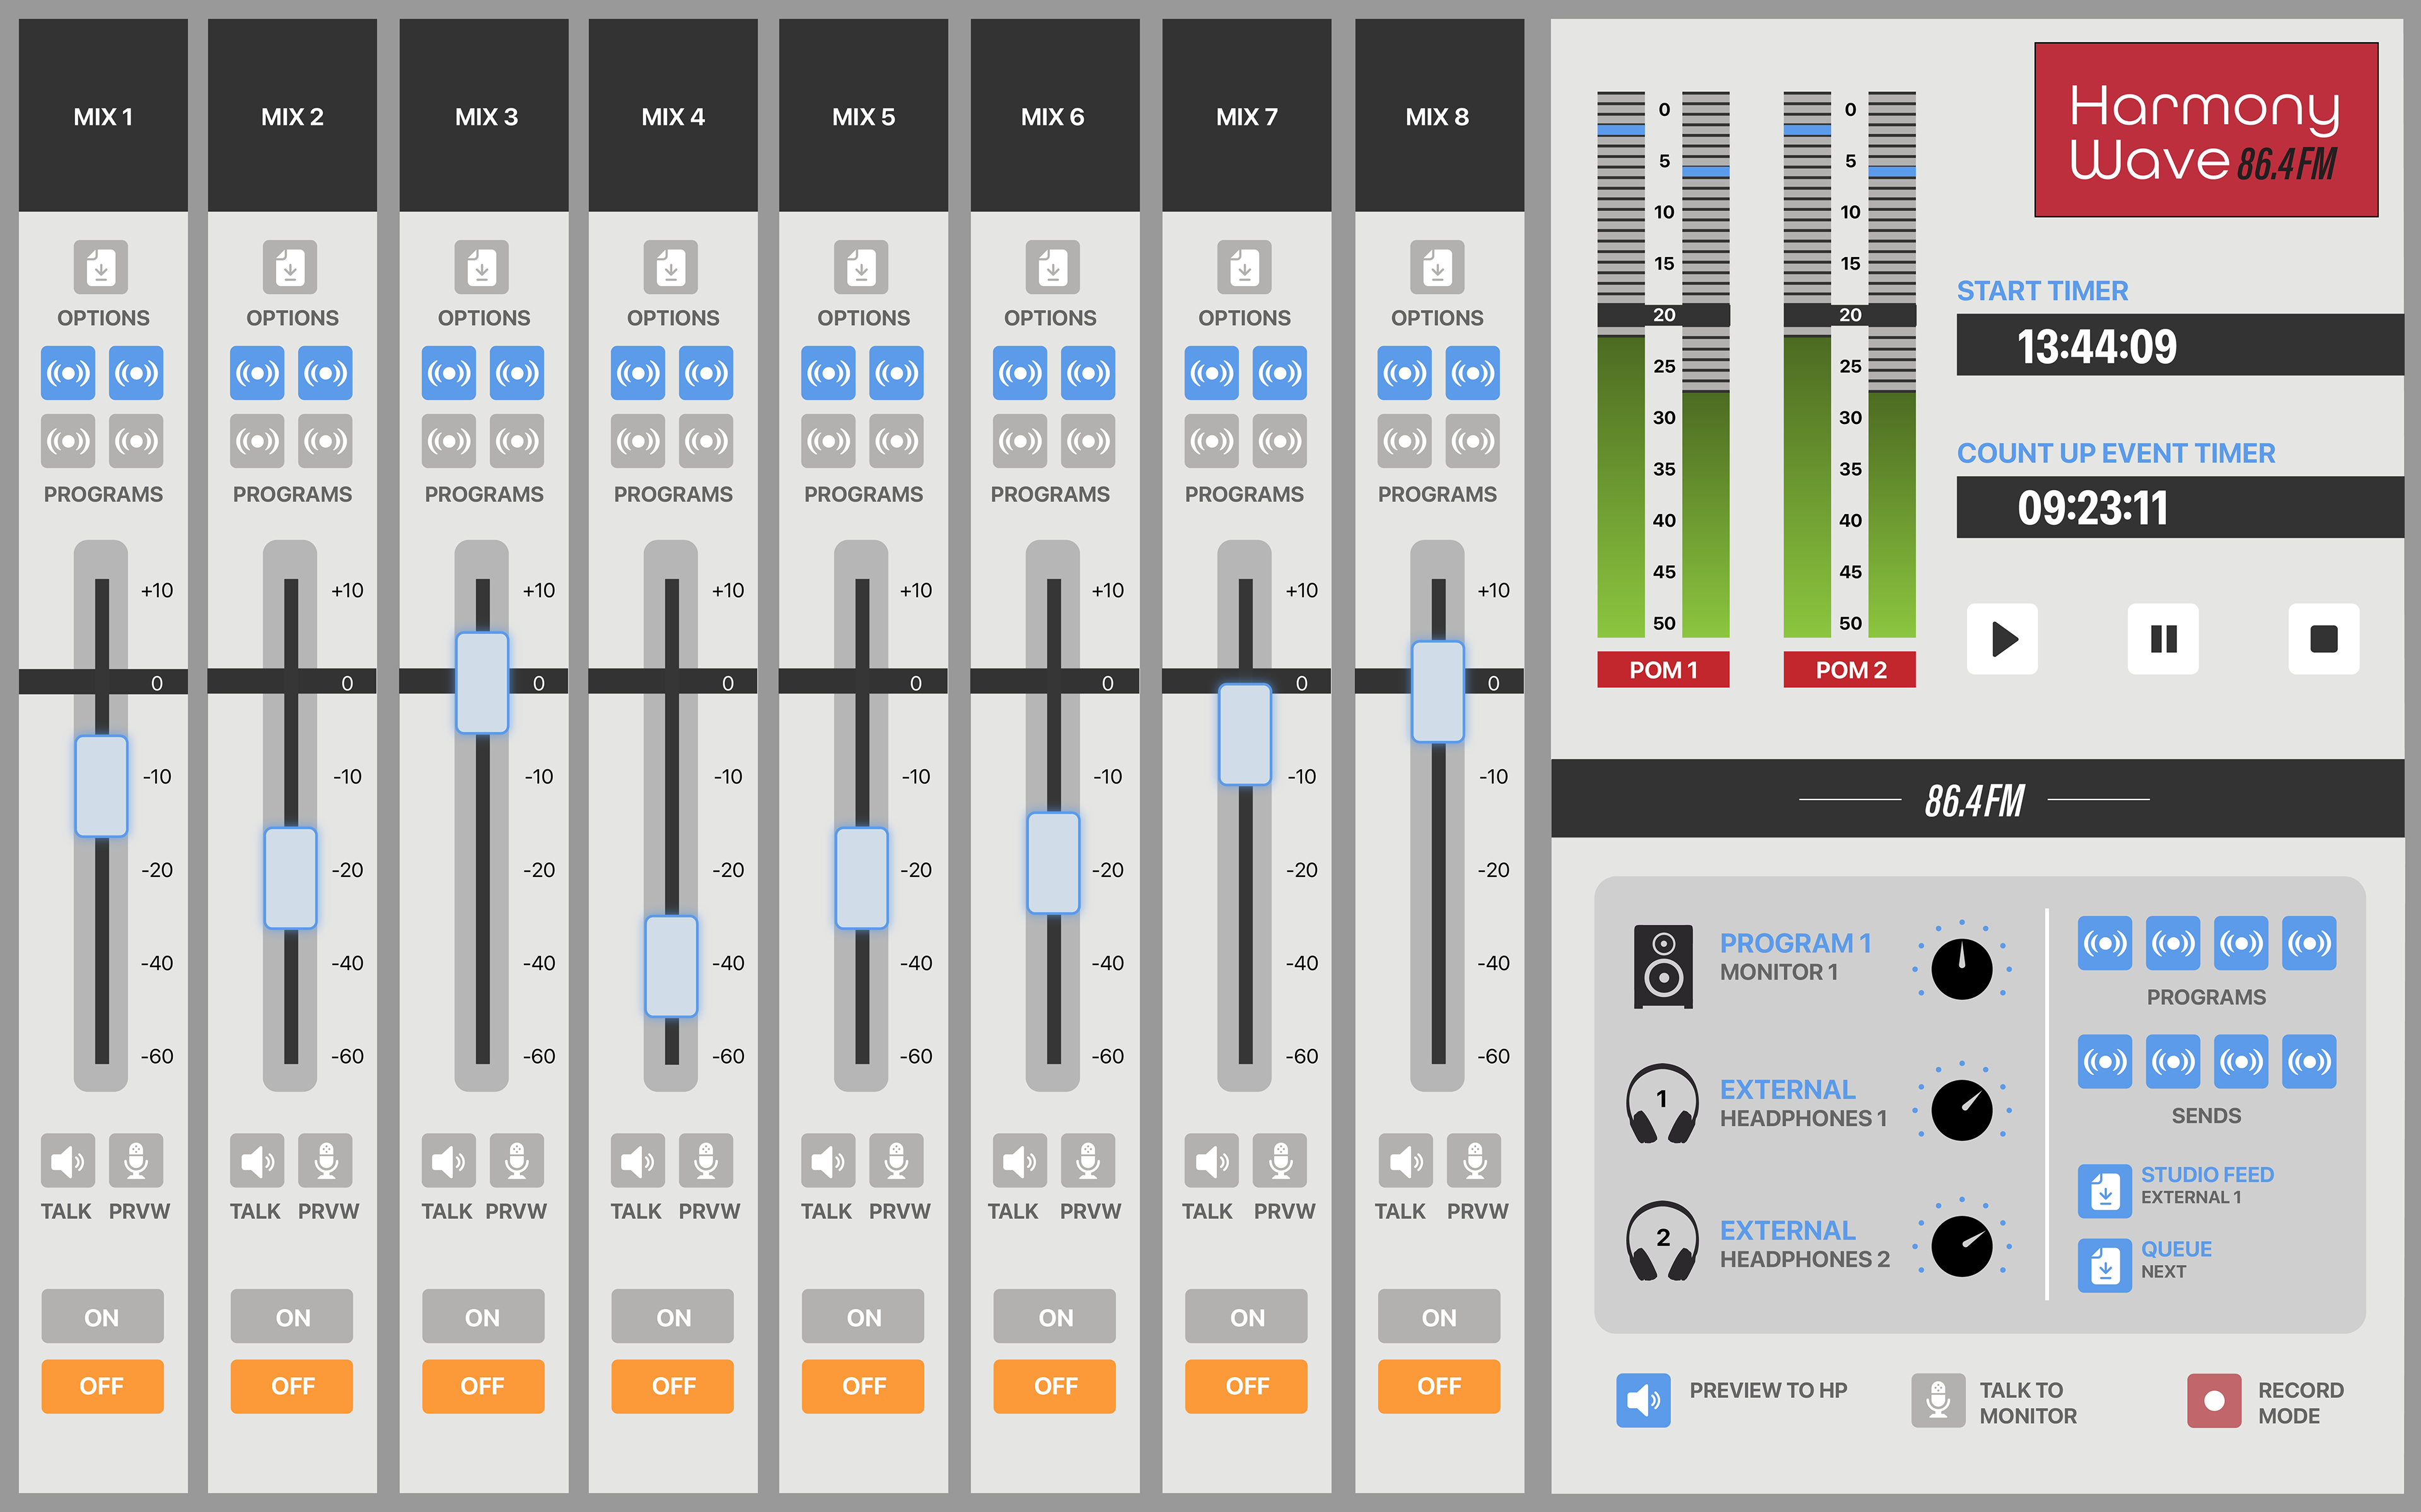Click the Talk to Monitor microphone icon
Viewport: 2421px width, 1512px height.
pyautogui.click(x=1938, y=1400)
